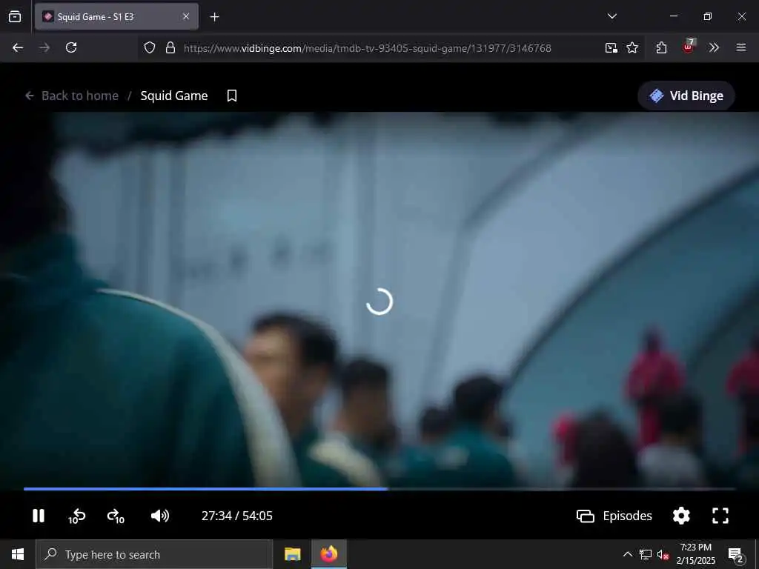Bookmark Squid Game
Viewport: 759px width, 569px height.
[232, 96]
